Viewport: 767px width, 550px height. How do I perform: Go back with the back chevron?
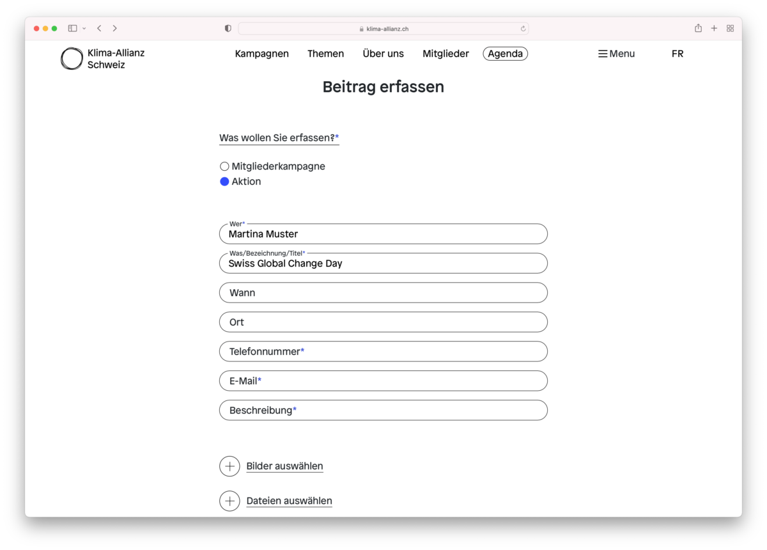tap(99, 28)
